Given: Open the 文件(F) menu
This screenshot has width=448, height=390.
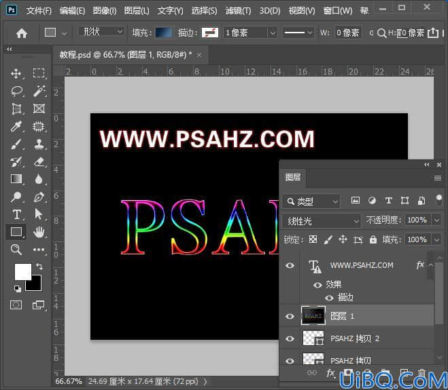Looking at the screenshot, I should tap(39, 11).
